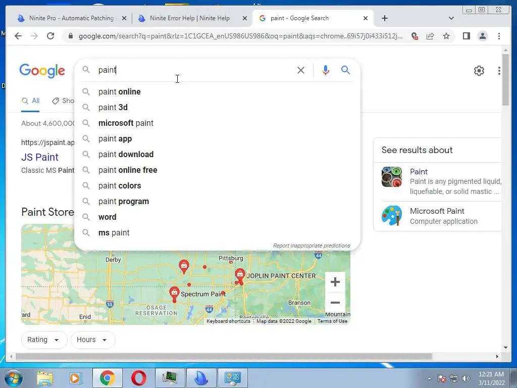Click Keyboard shortcuts on map
This screenshot has width=517, height=388.
point(228,321)
